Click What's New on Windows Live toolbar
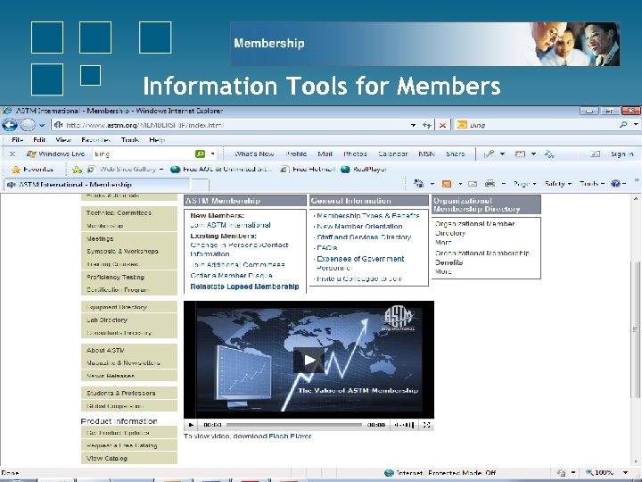The image size is (642, 482). [x=254, y=154]
